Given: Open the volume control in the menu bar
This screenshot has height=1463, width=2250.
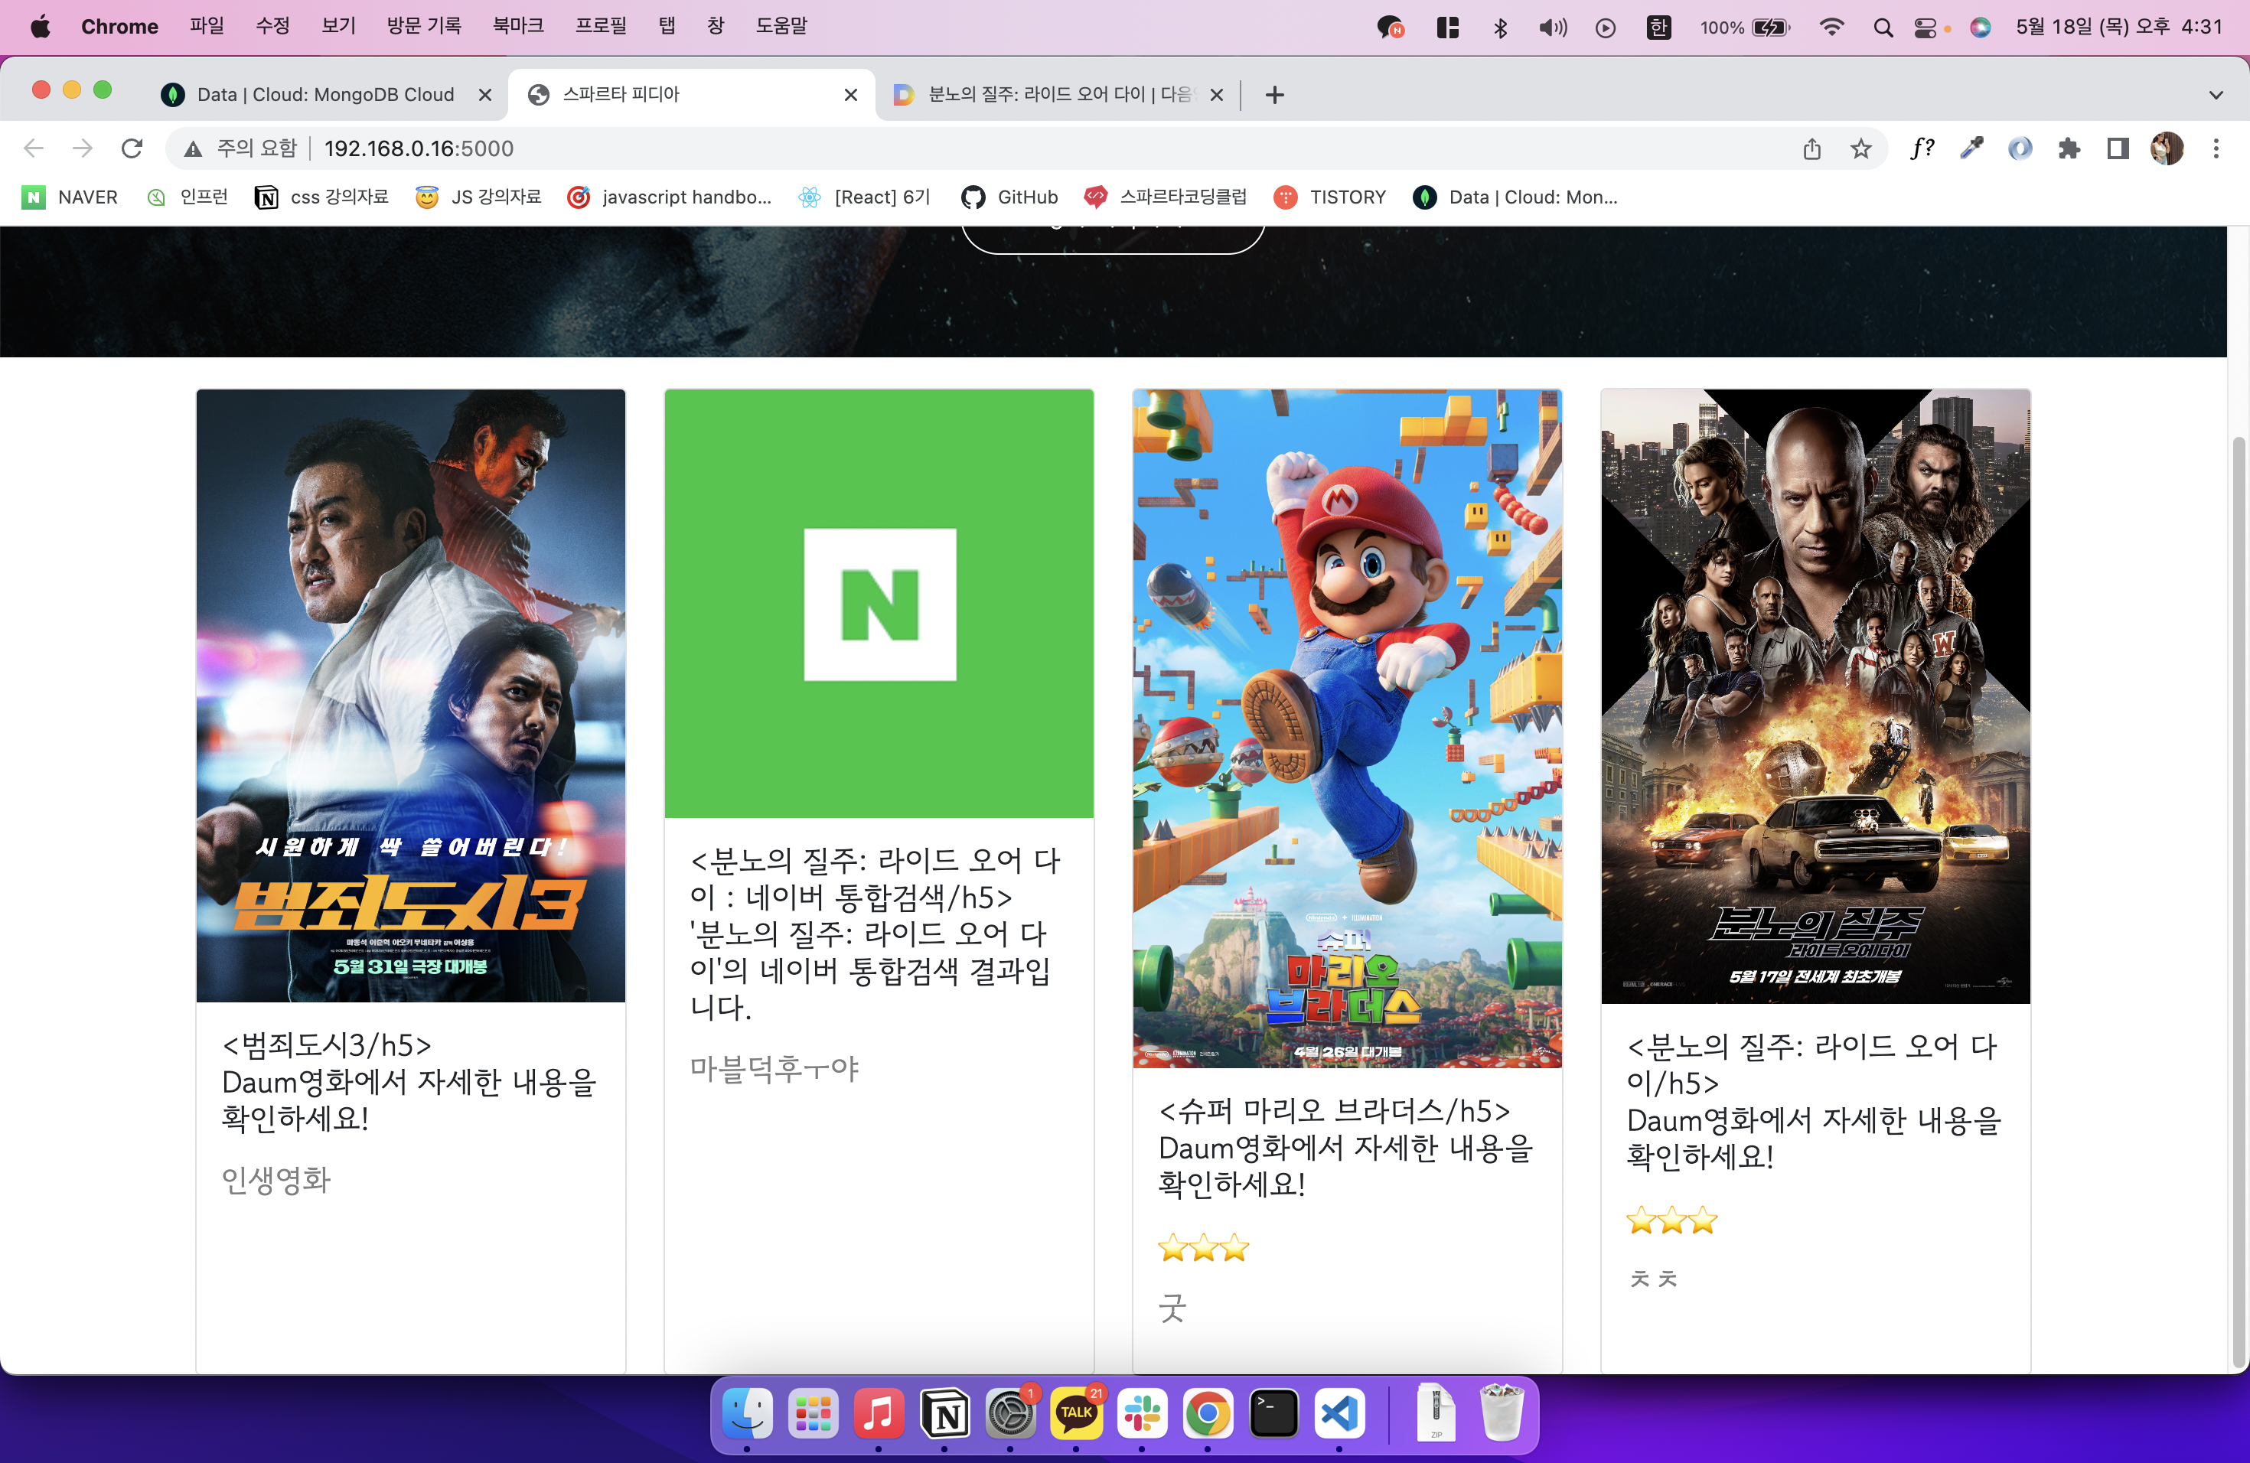Looking at the screenshot, I should click(x=1552, y=28).
